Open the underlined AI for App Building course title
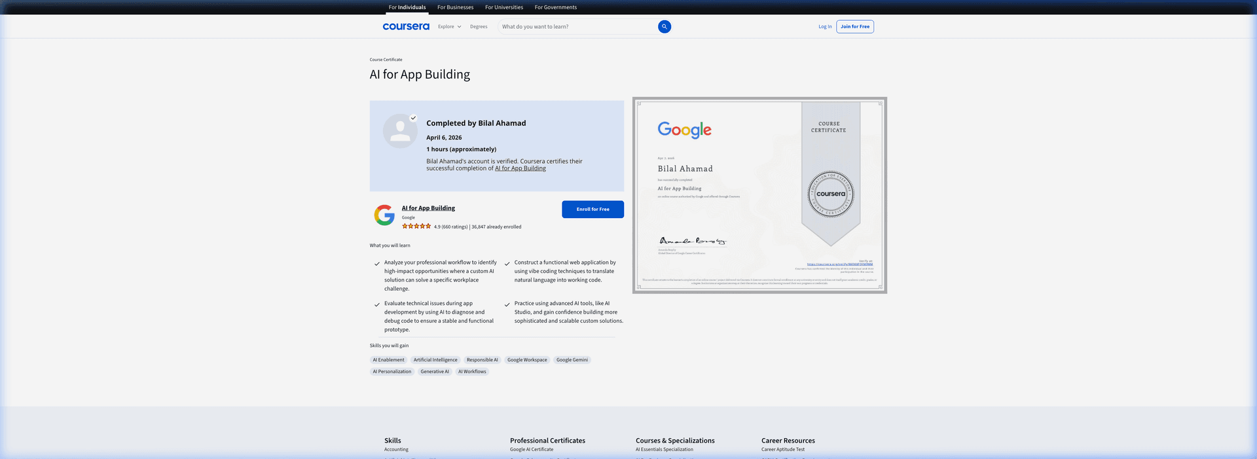This screenshot has width=1257, height=459. tap(428, 208)
